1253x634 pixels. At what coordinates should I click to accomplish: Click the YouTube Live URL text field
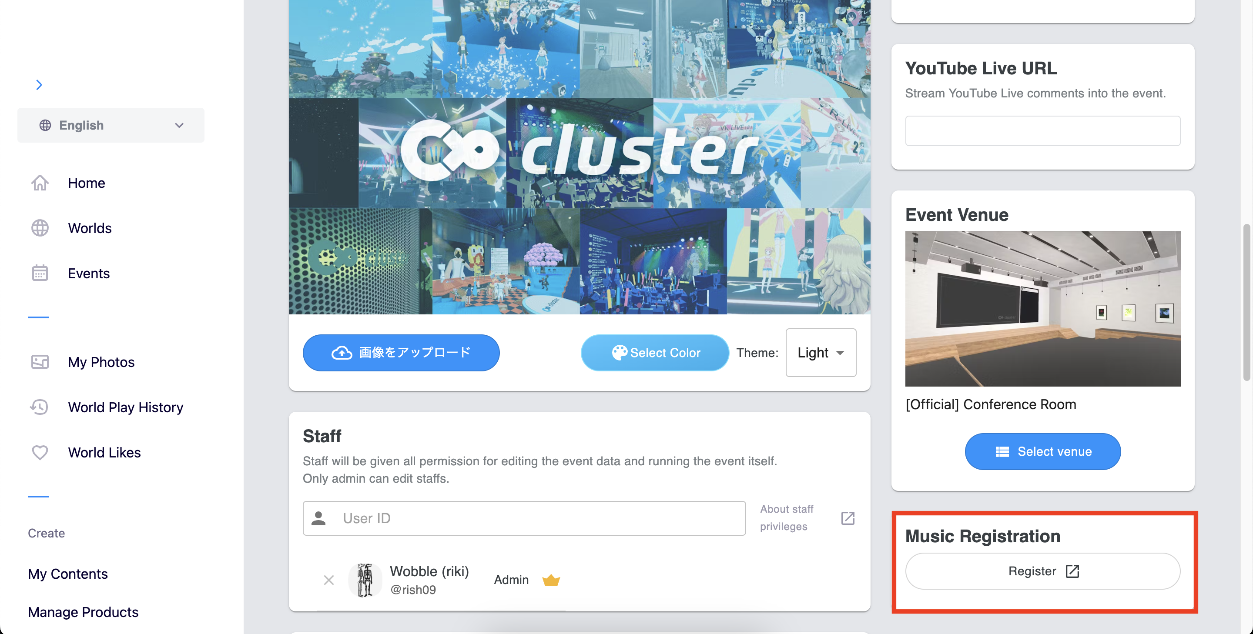1042,131
